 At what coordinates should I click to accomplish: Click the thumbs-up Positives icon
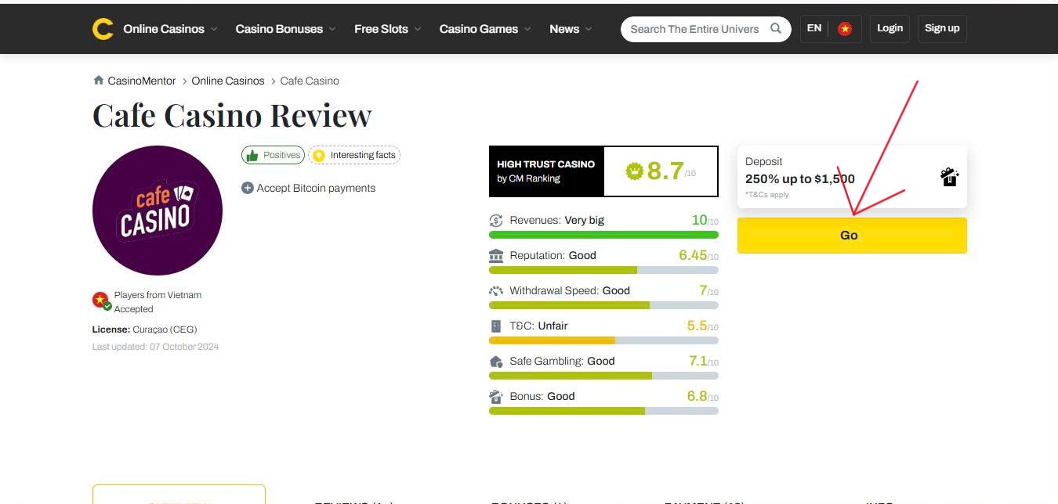pyautogui.click(x=252, y=155)
